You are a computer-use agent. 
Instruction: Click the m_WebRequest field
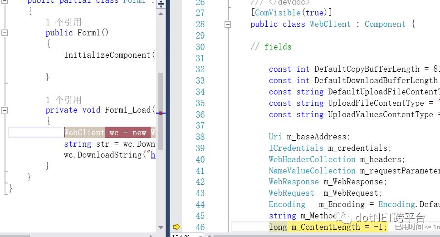pos(351,193)
